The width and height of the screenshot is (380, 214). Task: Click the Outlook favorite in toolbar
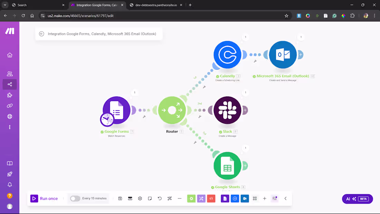click(x=245, y=198)
